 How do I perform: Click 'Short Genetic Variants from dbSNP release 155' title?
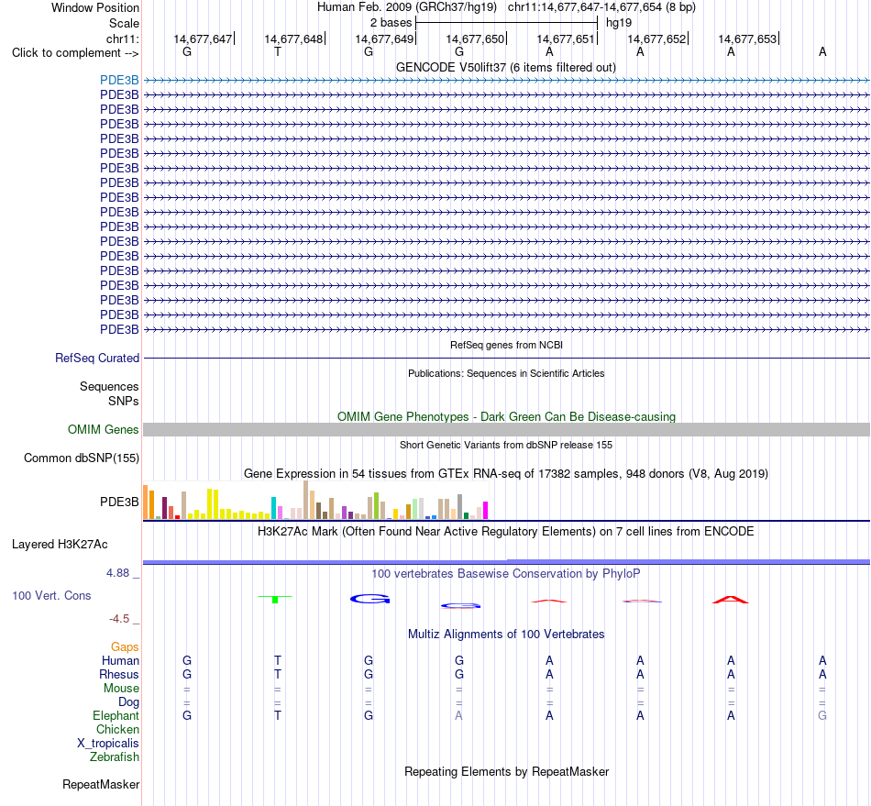[x=506, y=445]
